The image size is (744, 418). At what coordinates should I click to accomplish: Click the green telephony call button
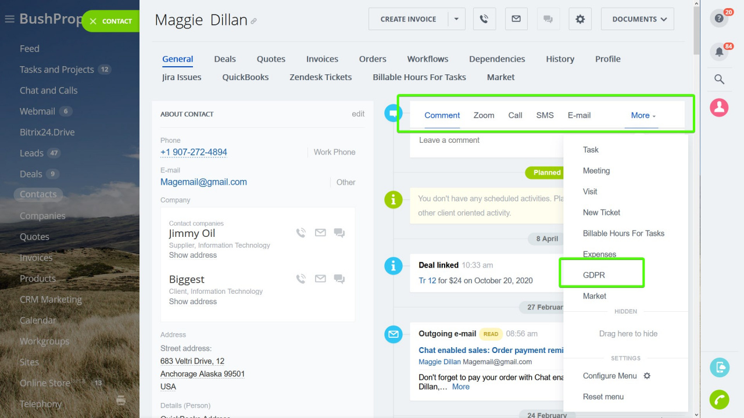[719, 400]
